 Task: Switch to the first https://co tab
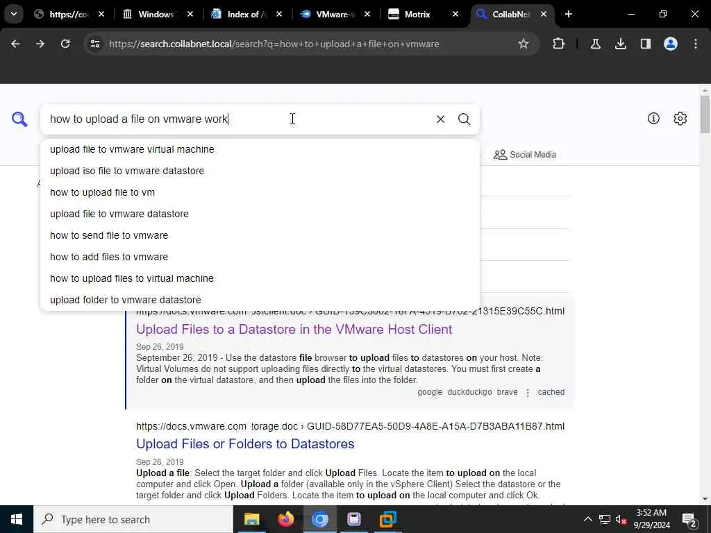pyautogui.click(x=70, y=15)
